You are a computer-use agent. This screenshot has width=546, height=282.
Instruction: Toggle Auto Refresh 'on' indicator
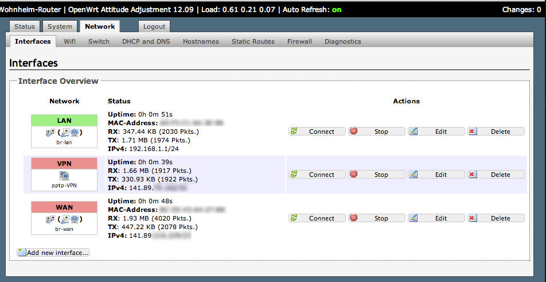click(337, 10)
